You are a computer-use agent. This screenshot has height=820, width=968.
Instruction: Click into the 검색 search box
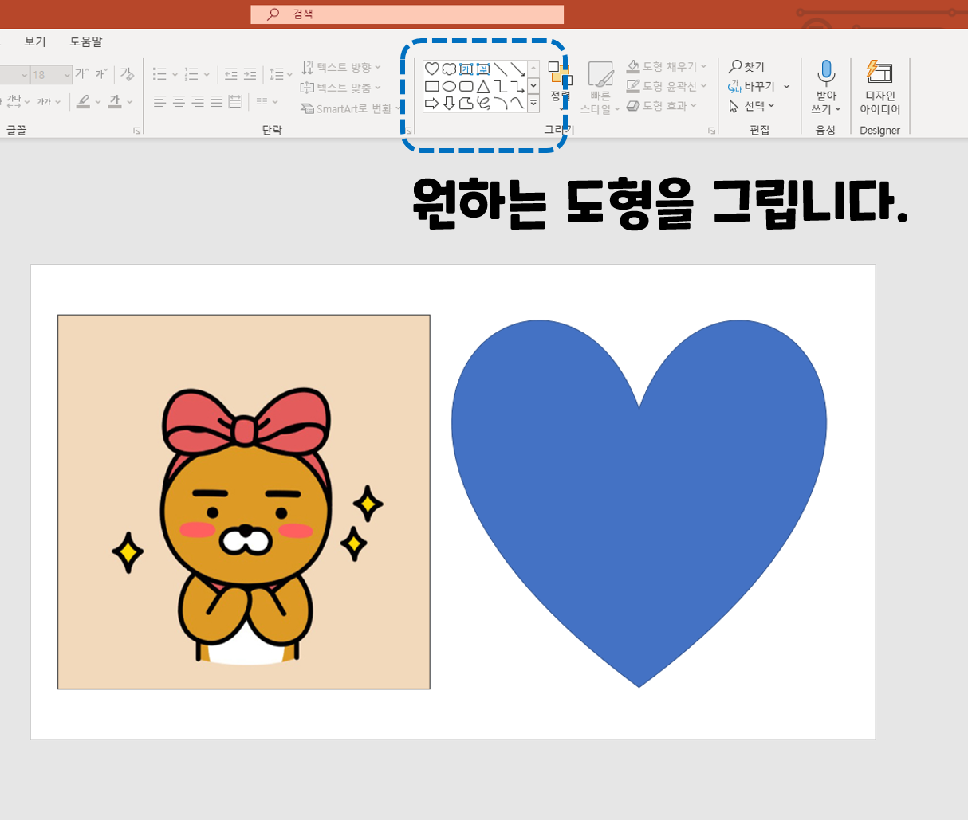tap(407, 14)
